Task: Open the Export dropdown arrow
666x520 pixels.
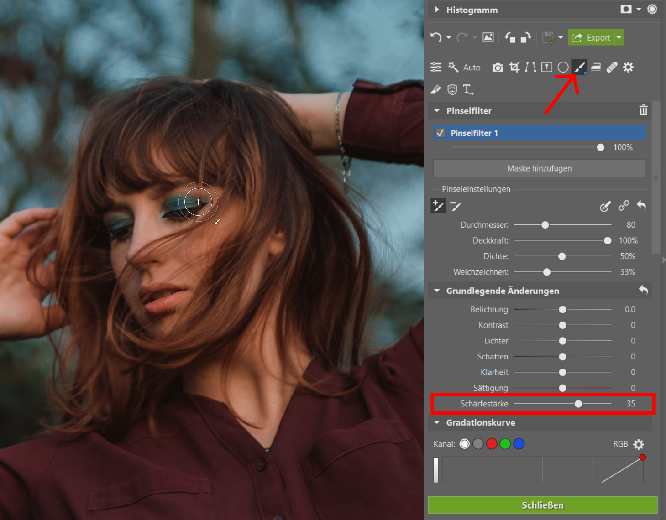Action: (619, 37)
